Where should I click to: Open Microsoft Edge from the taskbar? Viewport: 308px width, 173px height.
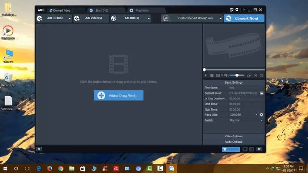click(x=38, y=169)
